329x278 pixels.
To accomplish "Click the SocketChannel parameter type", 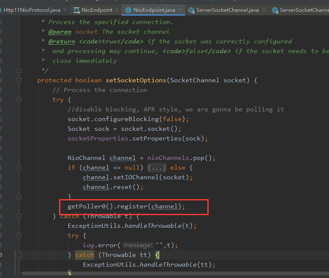I will [x=195, y=80].
